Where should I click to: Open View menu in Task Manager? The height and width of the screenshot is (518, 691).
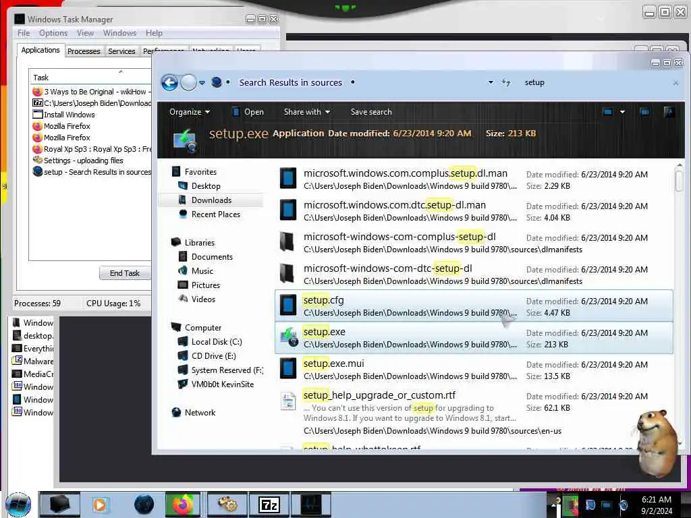click(85, 33)
